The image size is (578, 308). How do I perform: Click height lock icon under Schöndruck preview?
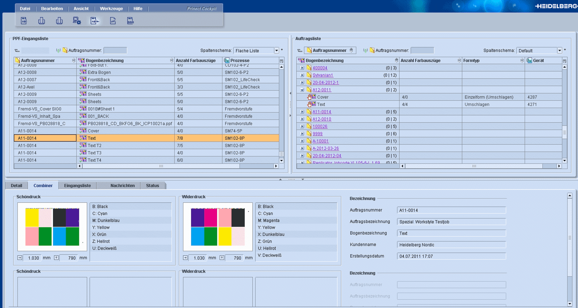(56, 258)
